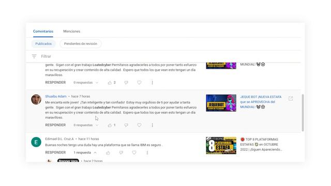Open JEQUEBOT thumbnail beside comment with 2 likes
This screenshot has height=186, width=331.
tap(221, 66)
